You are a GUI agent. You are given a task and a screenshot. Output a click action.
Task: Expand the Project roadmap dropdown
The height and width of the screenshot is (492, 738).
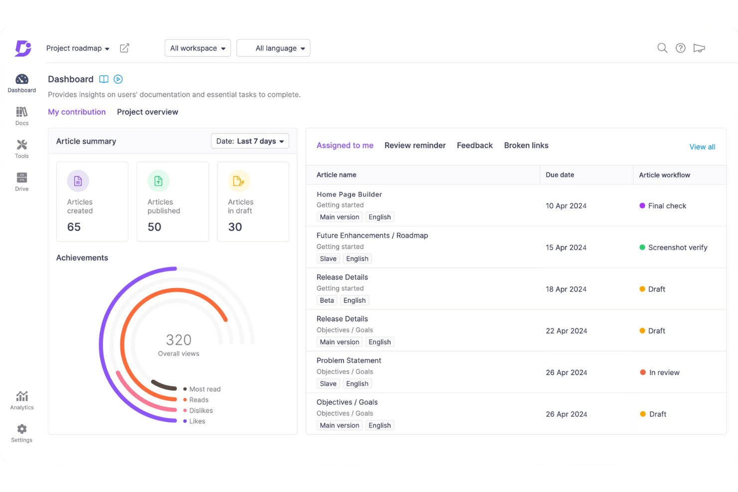(x=78, y=48)
